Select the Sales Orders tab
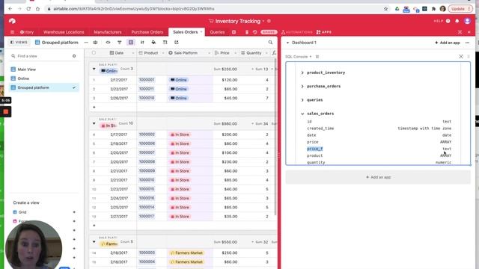This screenshot has height=269, width=479. point(185,32)
